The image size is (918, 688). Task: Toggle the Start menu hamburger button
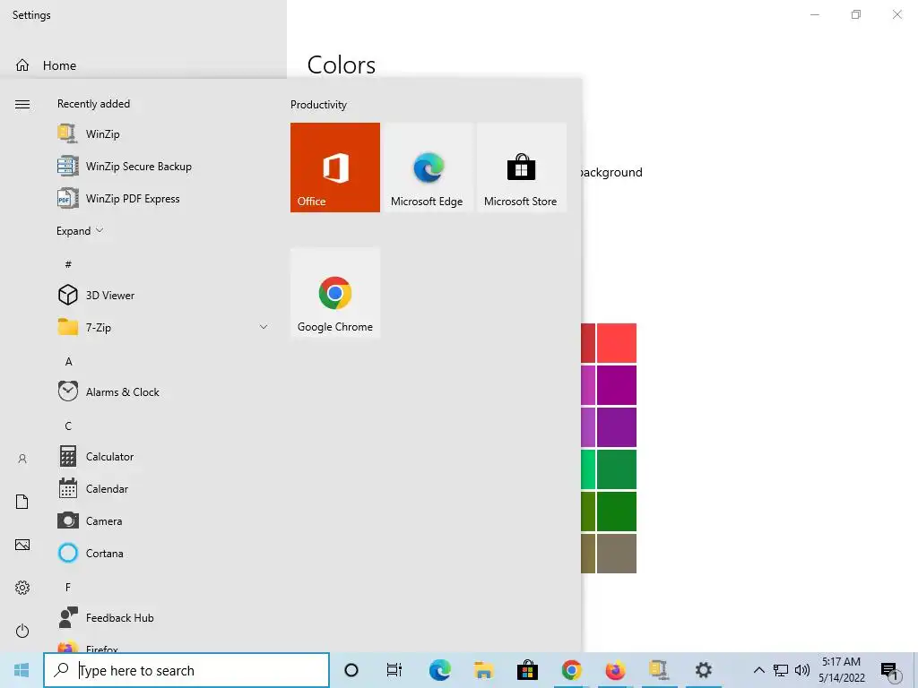(x=22, y=105)
